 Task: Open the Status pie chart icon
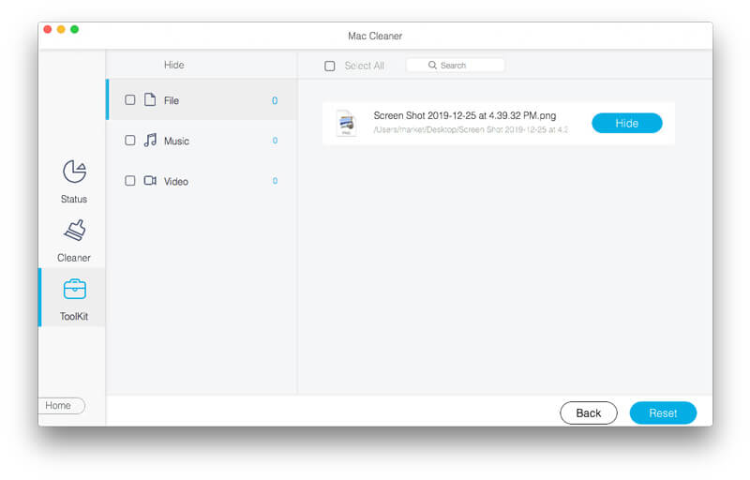(74, 172)
